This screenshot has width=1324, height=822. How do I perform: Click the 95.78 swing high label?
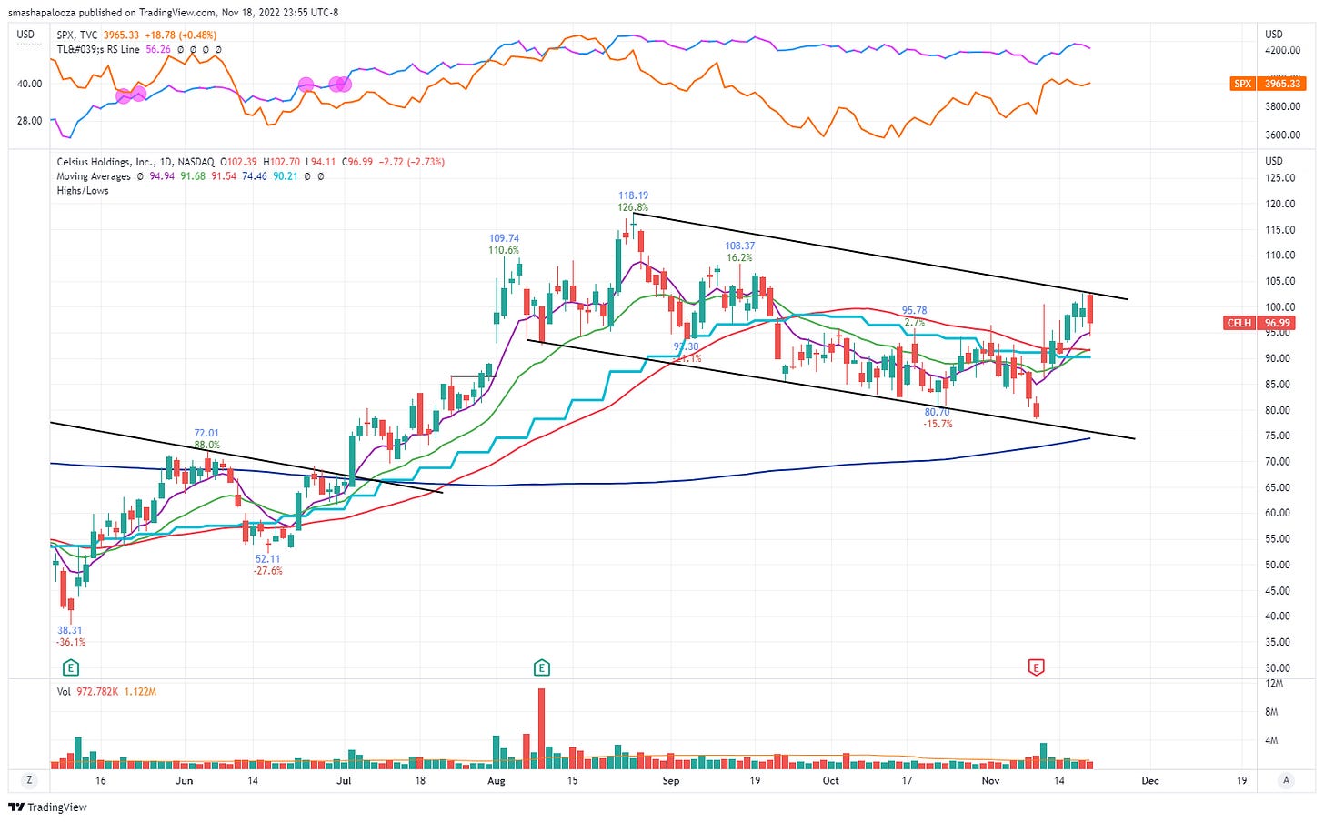click(x=914, y=311)
